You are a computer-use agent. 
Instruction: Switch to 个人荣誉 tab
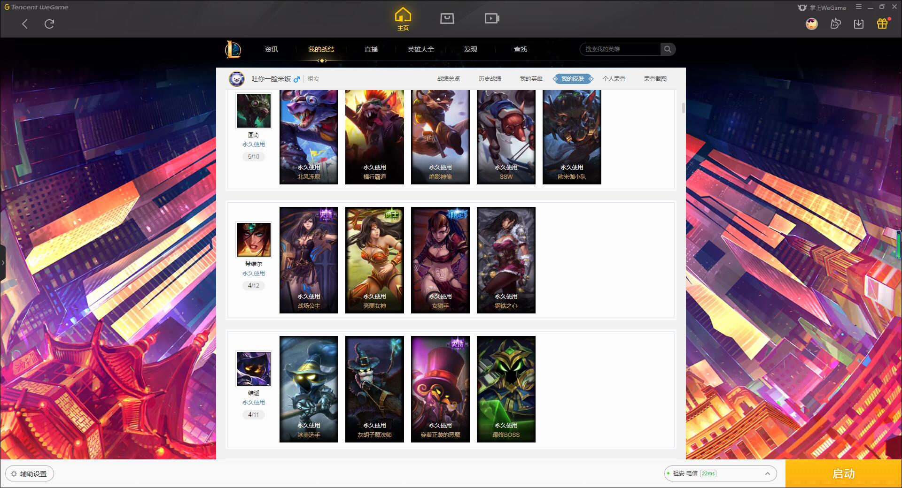pyautogui.click(x=614, y=79)
